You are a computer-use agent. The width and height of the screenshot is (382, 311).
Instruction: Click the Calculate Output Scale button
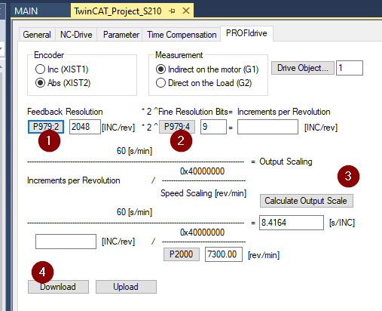(307, 201)
